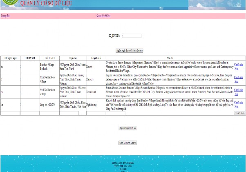Image resolution: width=246 pixels, height=172 pixels.
Task: Open the Trang chủ menu link
Action: coord(5,16)
